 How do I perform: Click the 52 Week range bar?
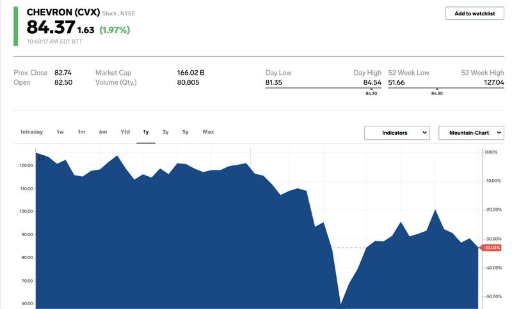pyautogui.click(x=445, y=88)
